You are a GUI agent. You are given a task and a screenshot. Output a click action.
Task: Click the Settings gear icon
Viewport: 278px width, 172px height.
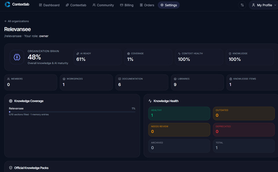pos(162,5)
